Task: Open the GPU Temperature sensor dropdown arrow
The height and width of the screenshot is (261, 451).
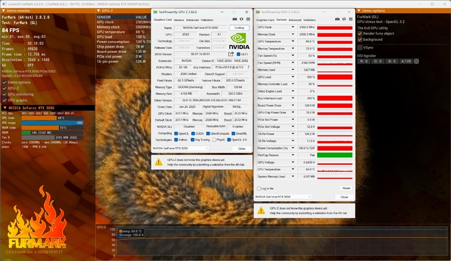Action: pyautogui.click(x=293, y=42)
